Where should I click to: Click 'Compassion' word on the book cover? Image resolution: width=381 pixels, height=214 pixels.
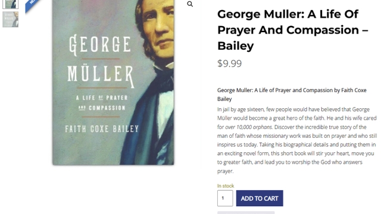(107, 108)
